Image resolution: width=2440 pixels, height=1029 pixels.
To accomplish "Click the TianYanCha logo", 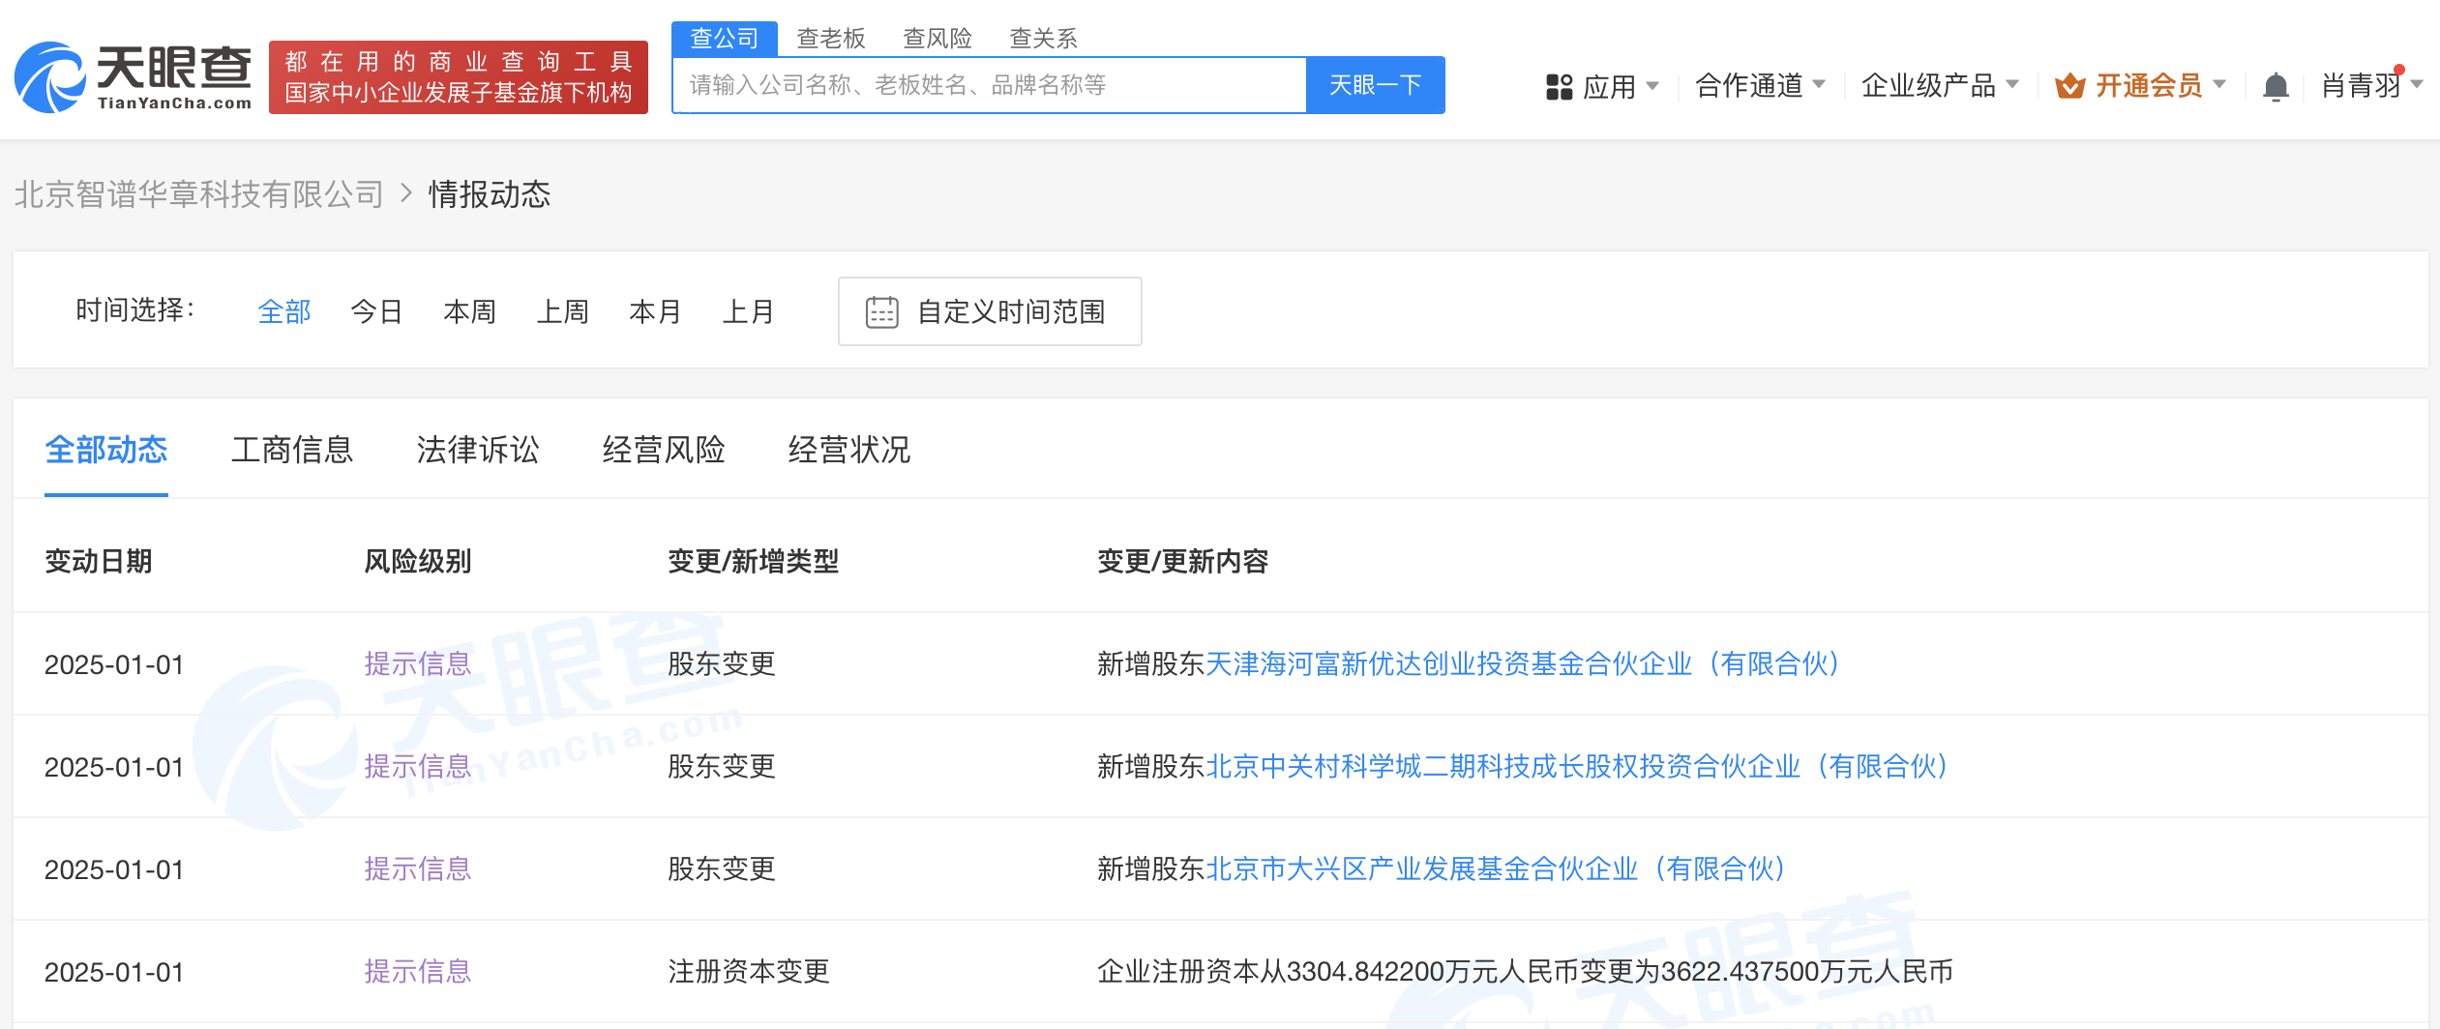I will 134,77.
